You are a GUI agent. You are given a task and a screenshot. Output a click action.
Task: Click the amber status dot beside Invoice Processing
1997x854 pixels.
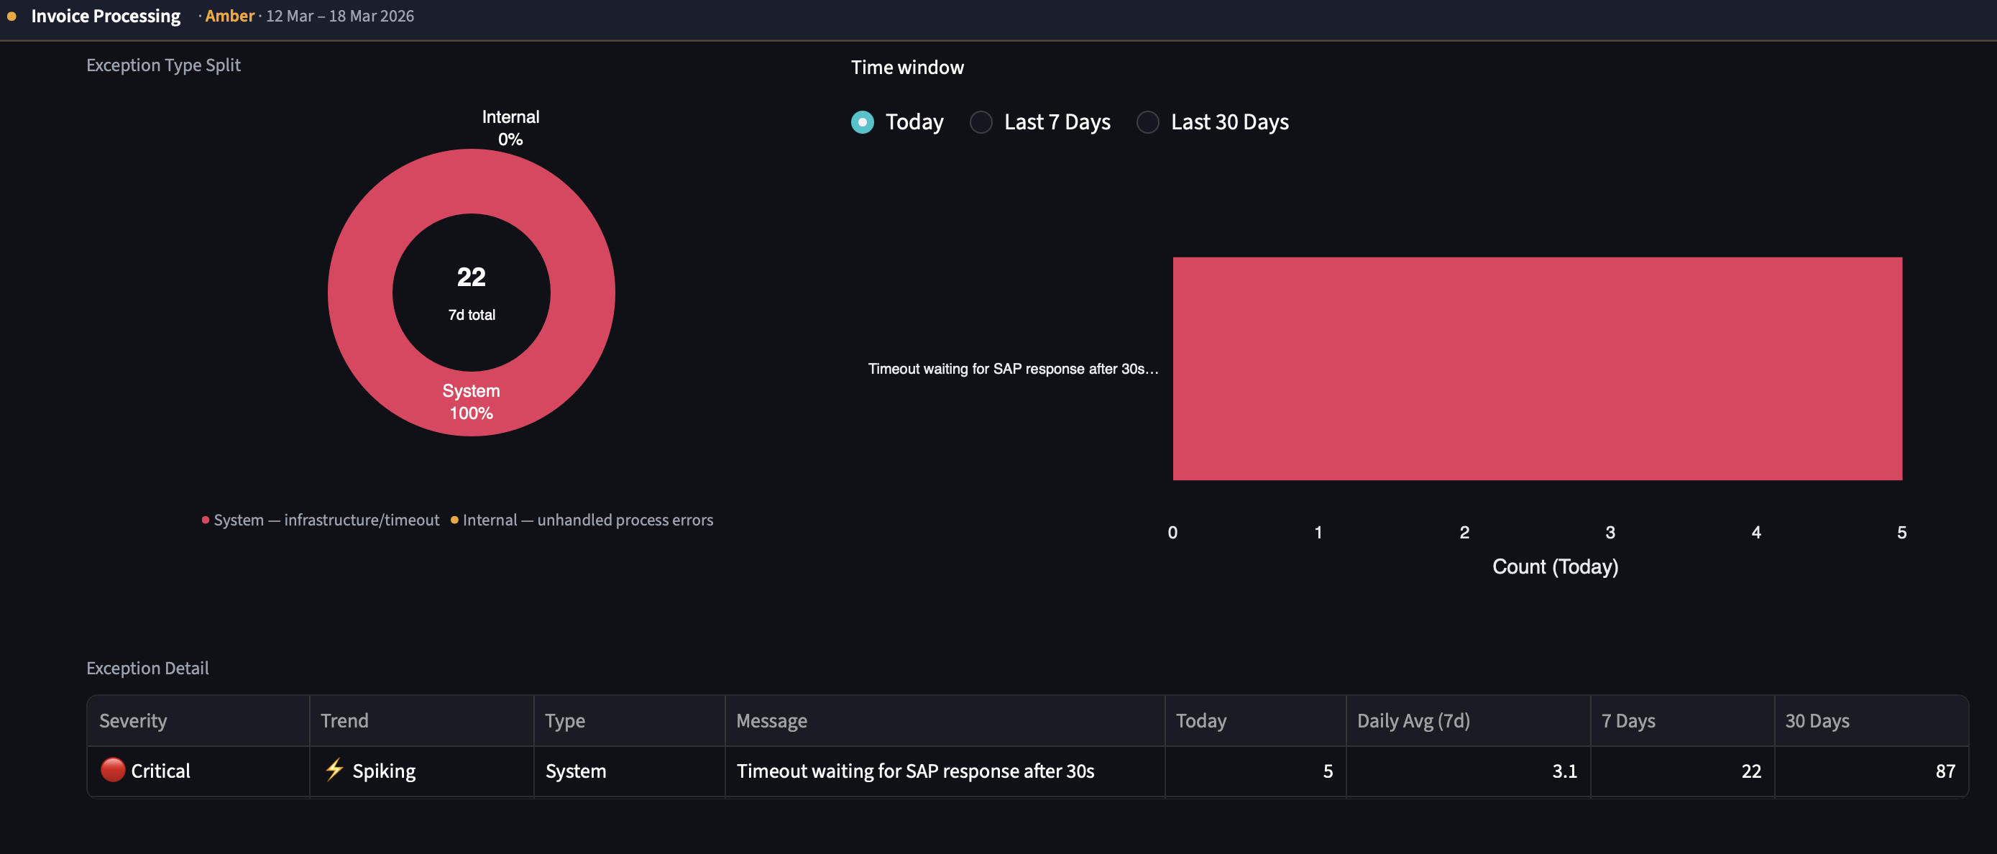pos(12,17)
